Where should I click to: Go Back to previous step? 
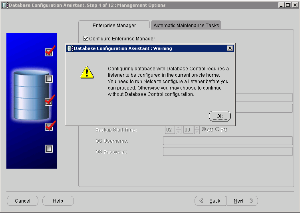pos(210,201)
